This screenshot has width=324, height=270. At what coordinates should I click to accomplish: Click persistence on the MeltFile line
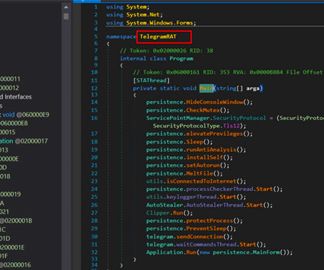coord(164,173)
